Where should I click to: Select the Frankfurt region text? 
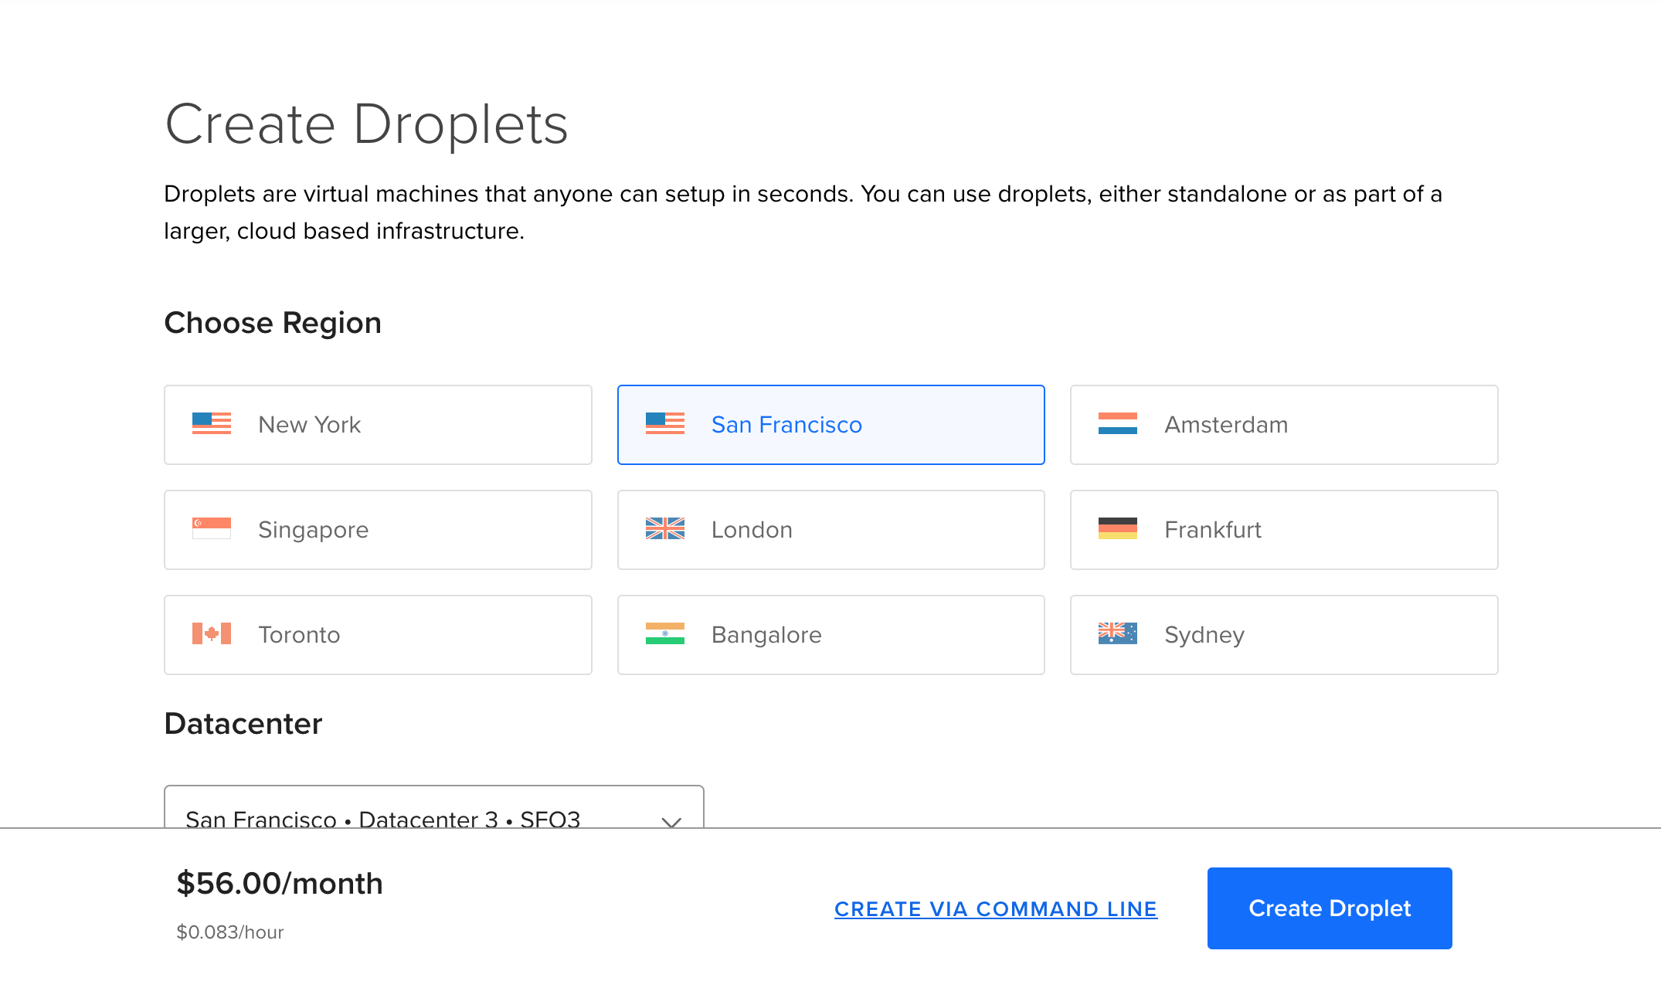tap(1212, 530)
